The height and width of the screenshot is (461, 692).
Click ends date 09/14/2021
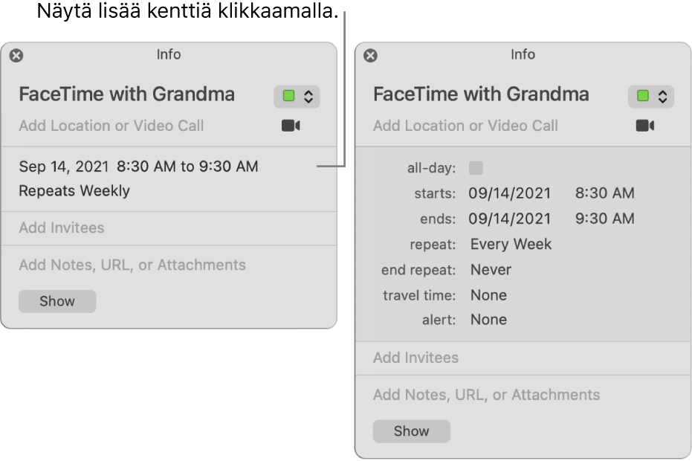510,219
